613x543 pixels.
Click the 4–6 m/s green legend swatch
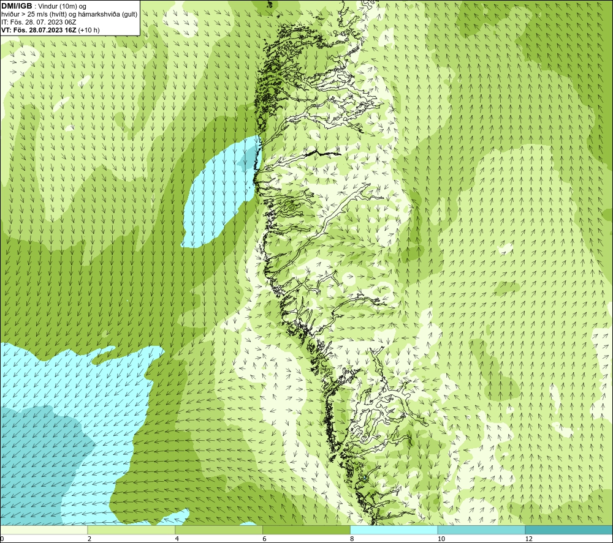point(219,530)
